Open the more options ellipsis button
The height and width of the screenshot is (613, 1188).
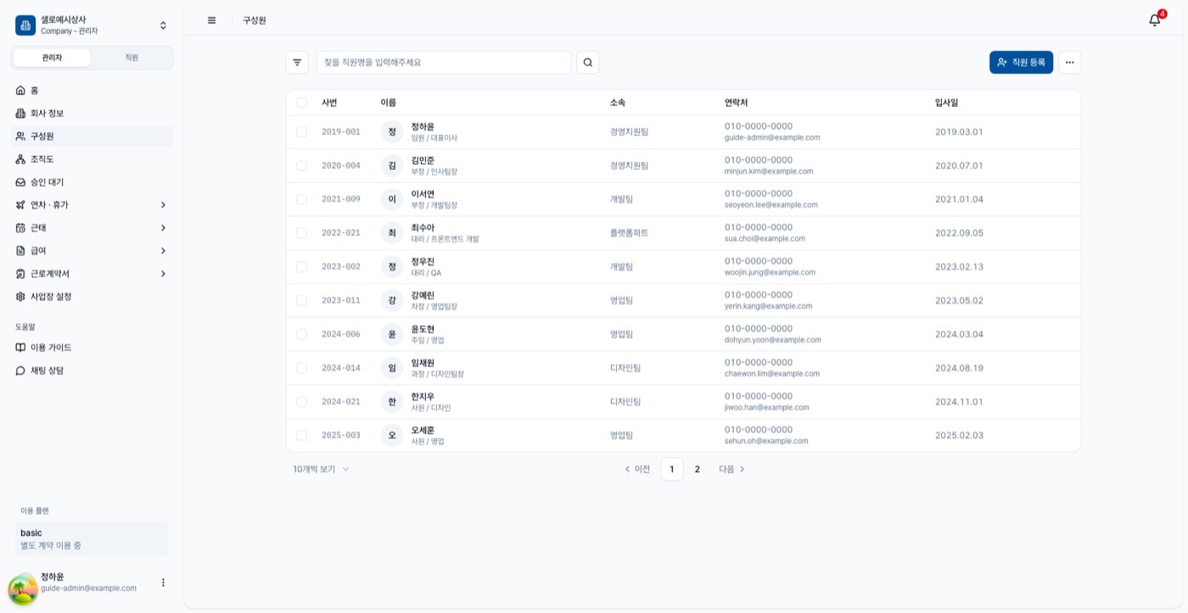1070,63
